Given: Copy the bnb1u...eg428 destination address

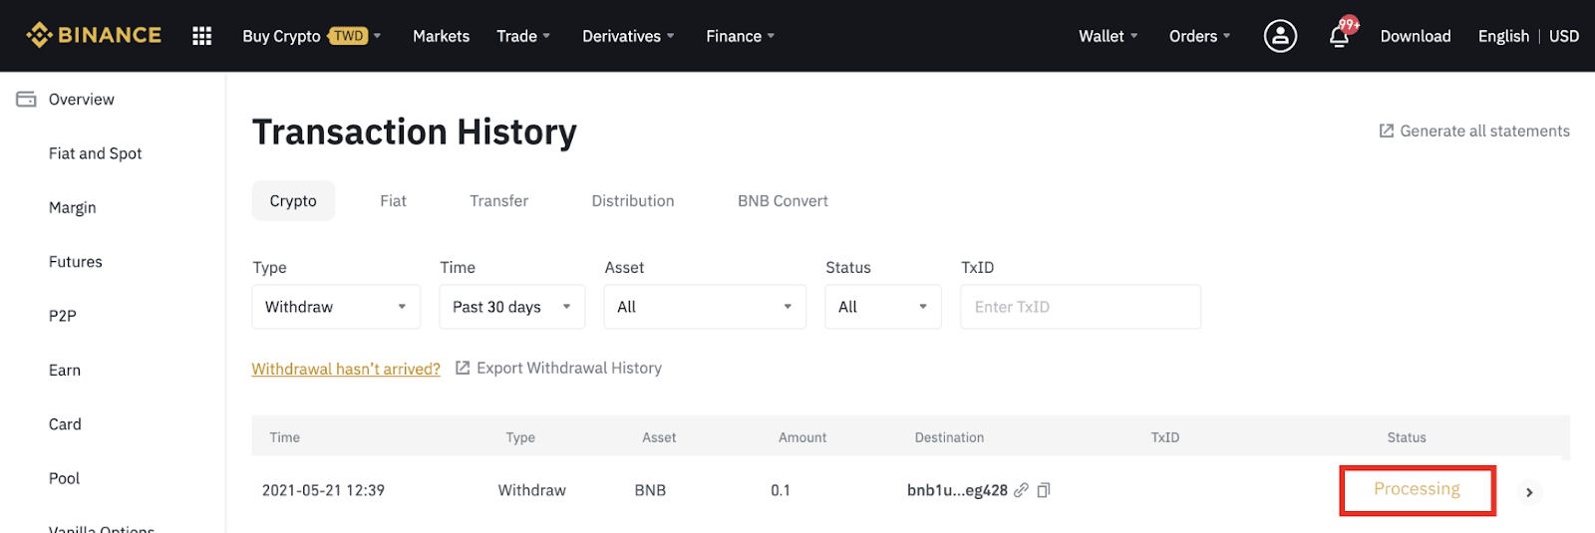Looking at the screenshot, I should 1044,490.
